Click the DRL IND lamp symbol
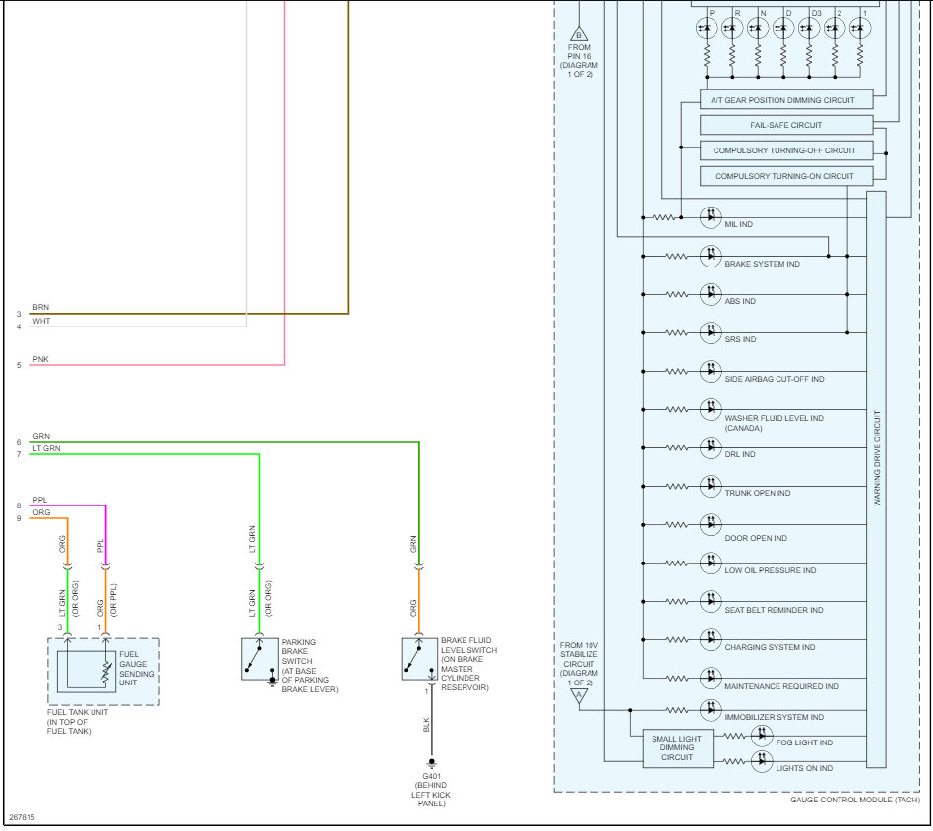Image resolution: width=933 pixels, height=831 pixels. pyautogui.click(x=711, y=447)
